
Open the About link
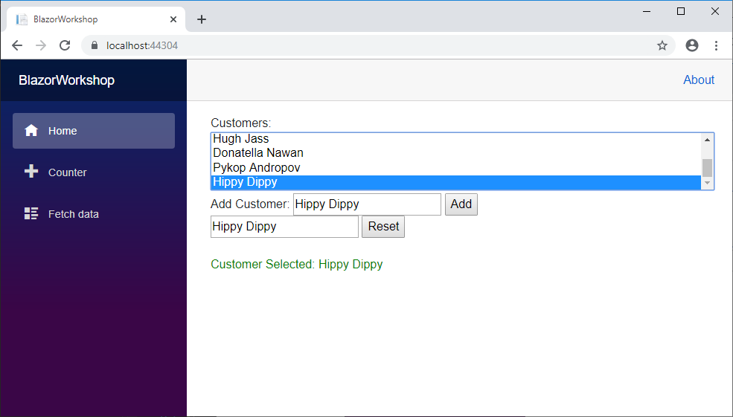tap(699, 80)
